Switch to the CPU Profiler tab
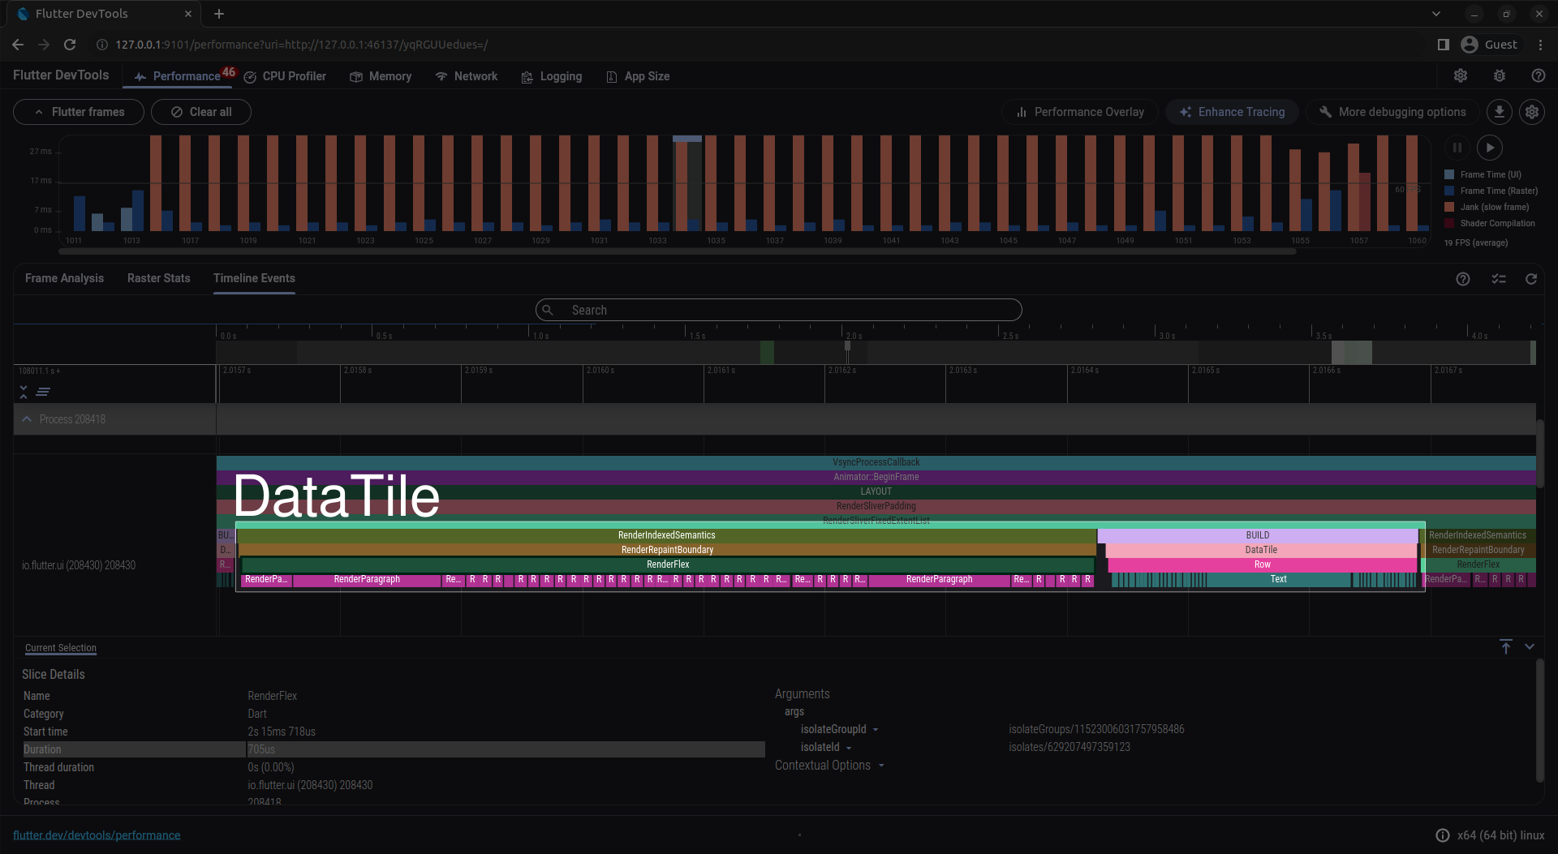Viewport: 1558px width, 854px height. [285, 76]
